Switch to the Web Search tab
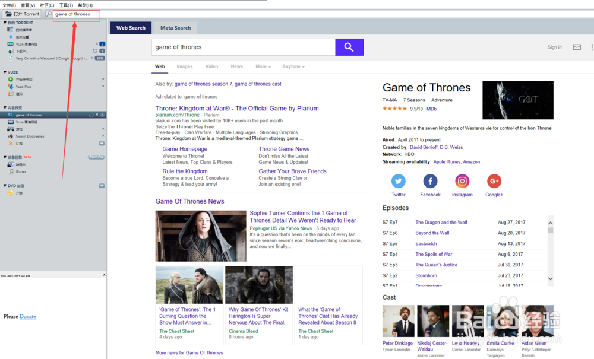The width and height of the screenshot is (594, 359). click(x=131, y=28)
